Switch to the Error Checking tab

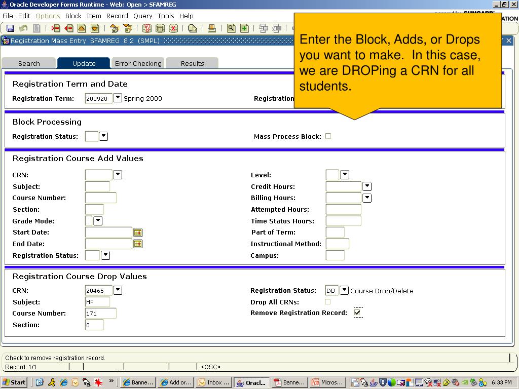click(x=138, y=63)
